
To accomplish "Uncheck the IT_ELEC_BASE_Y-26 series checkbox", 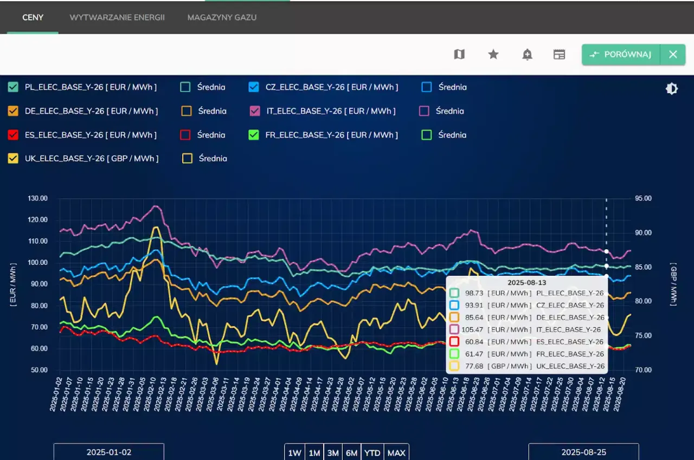I will [255, 111].
